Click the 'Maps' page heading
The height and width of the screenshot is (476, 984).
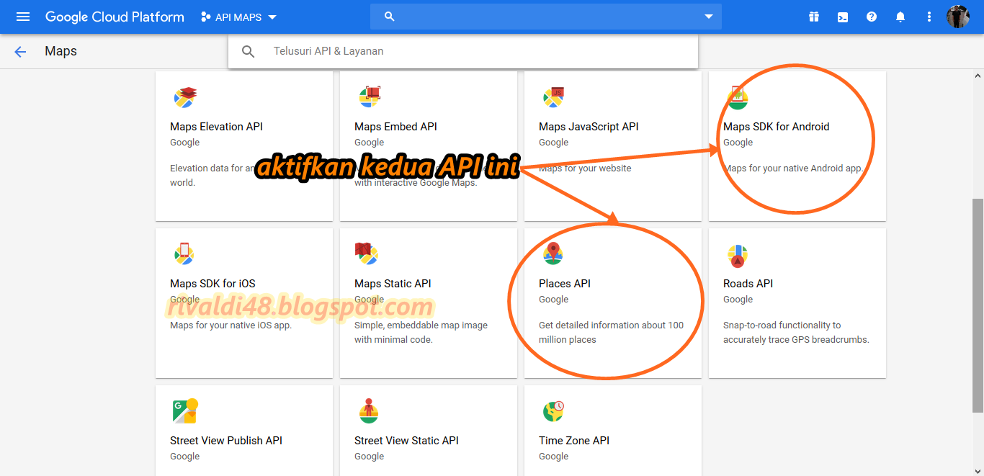point(61,51)
